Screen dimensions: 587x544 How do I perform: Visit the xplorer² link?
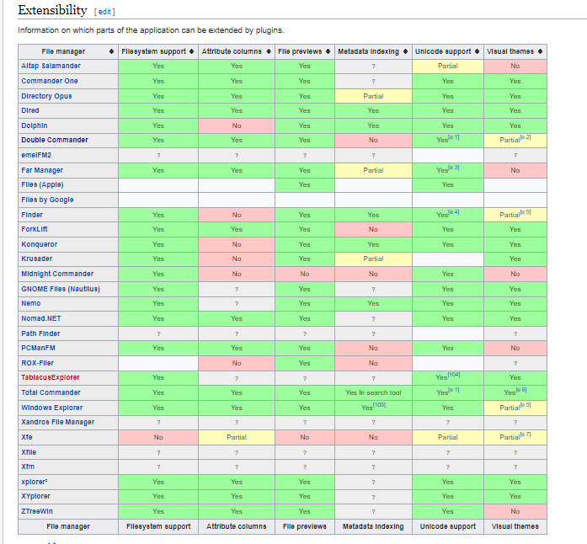click(x=35, y=482)
